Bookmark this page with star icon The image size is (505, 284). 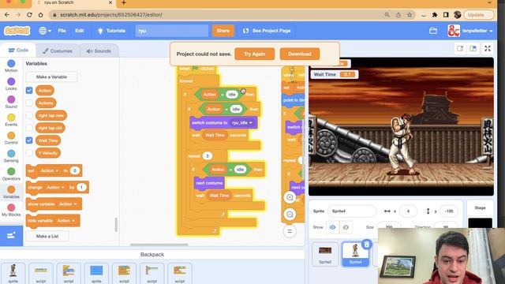click(x=410, y=15)
